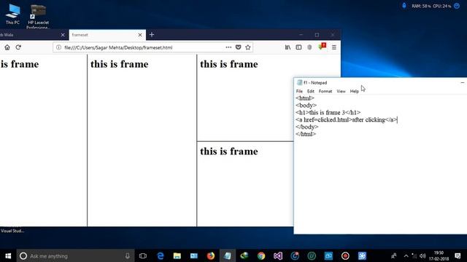Image resolution: width=467 pixels, height=262 pixels.
Task: Toggle the Firefox sidebar icon
Action: 298,47
